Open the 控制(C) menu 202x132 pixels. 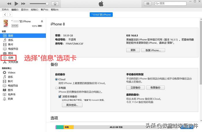pyautogui.click(x=35, y=9)
